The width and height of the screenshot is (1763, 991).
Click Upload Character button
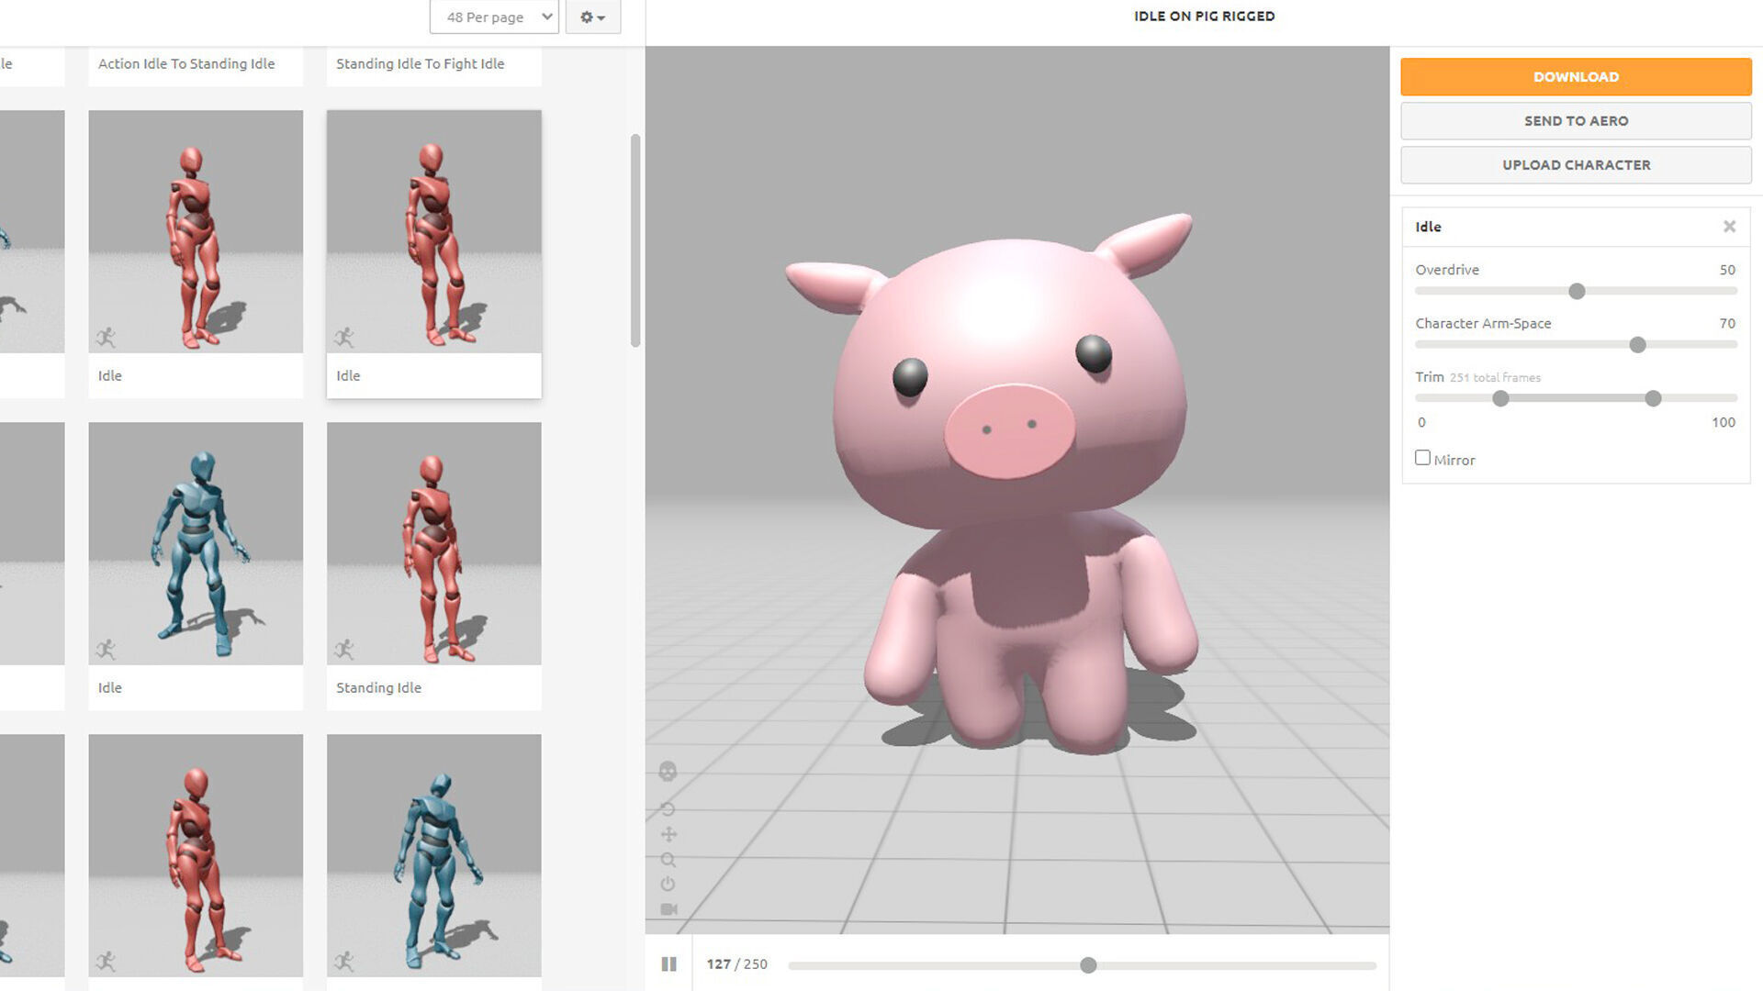[x=1576, y=165]
